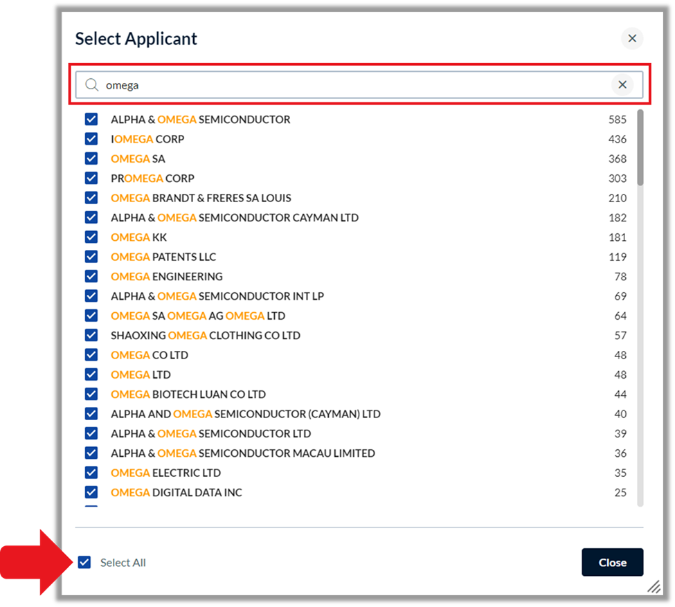Toggle OMEGA BRANDT & FRERES SA LOUIS checkbox
Screen dimensions: 675x607
91,198
